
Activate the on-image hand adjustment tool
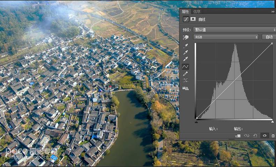(186, 37)
